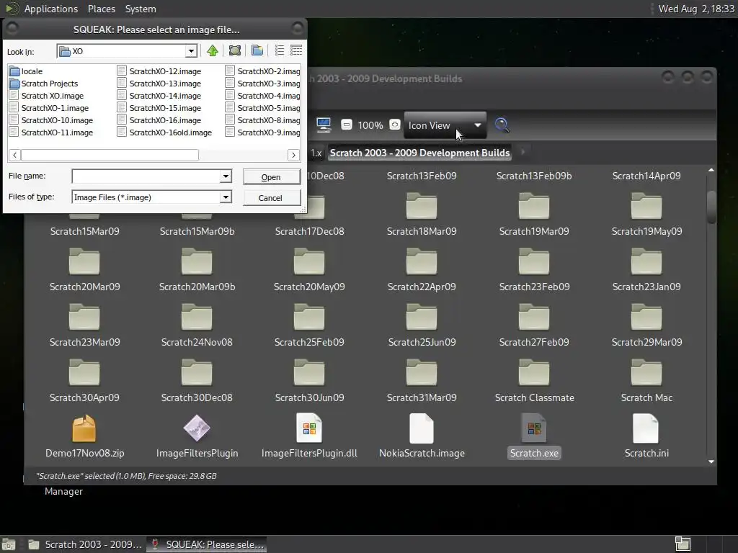Select the Scratch.exe file

[534, 436]
